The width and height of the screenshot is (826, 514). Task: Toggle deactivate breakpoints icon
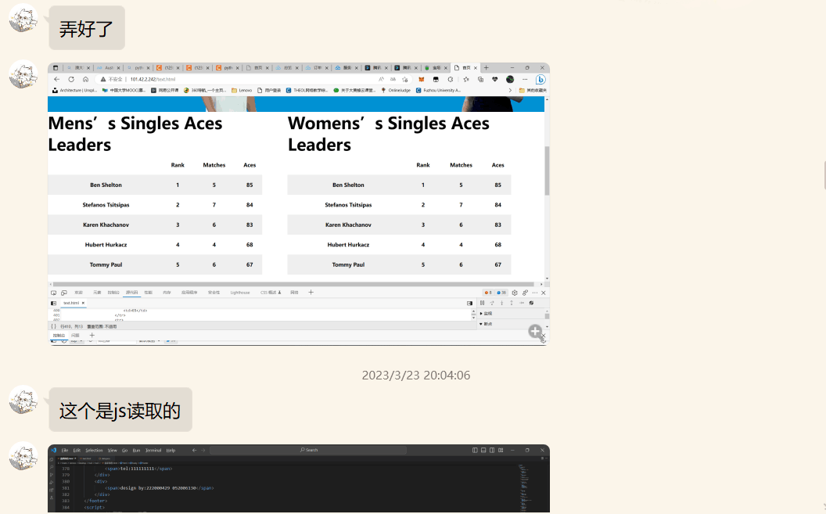click(x=532, y=303)
